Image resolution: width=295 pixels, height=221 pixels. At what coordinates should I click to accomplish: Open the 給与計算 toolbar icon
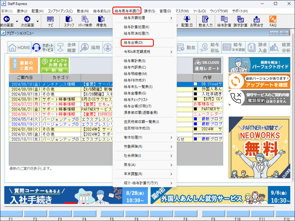pos(224,21)
